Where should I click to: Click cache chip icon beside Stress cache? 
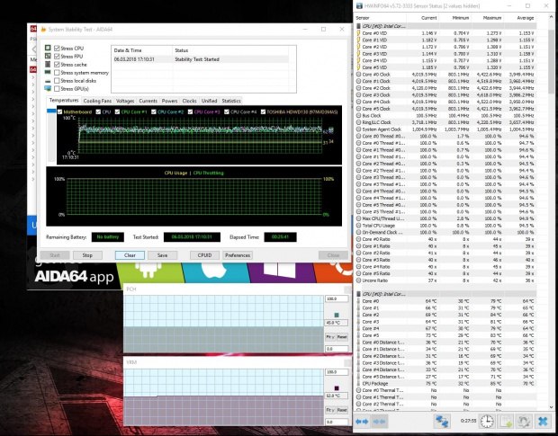pos(48,65)
